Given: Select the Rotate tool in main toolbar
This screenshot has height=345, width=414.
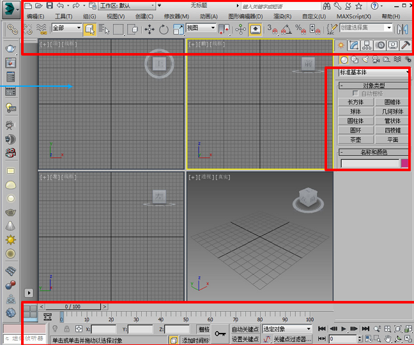Looking at the screenshot, I should coord(164,29).
